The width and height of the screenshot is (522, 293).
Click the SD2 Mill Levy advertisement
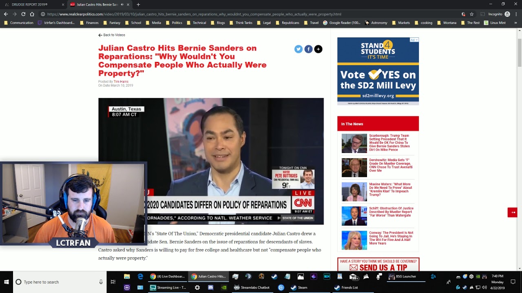[378, 71]
